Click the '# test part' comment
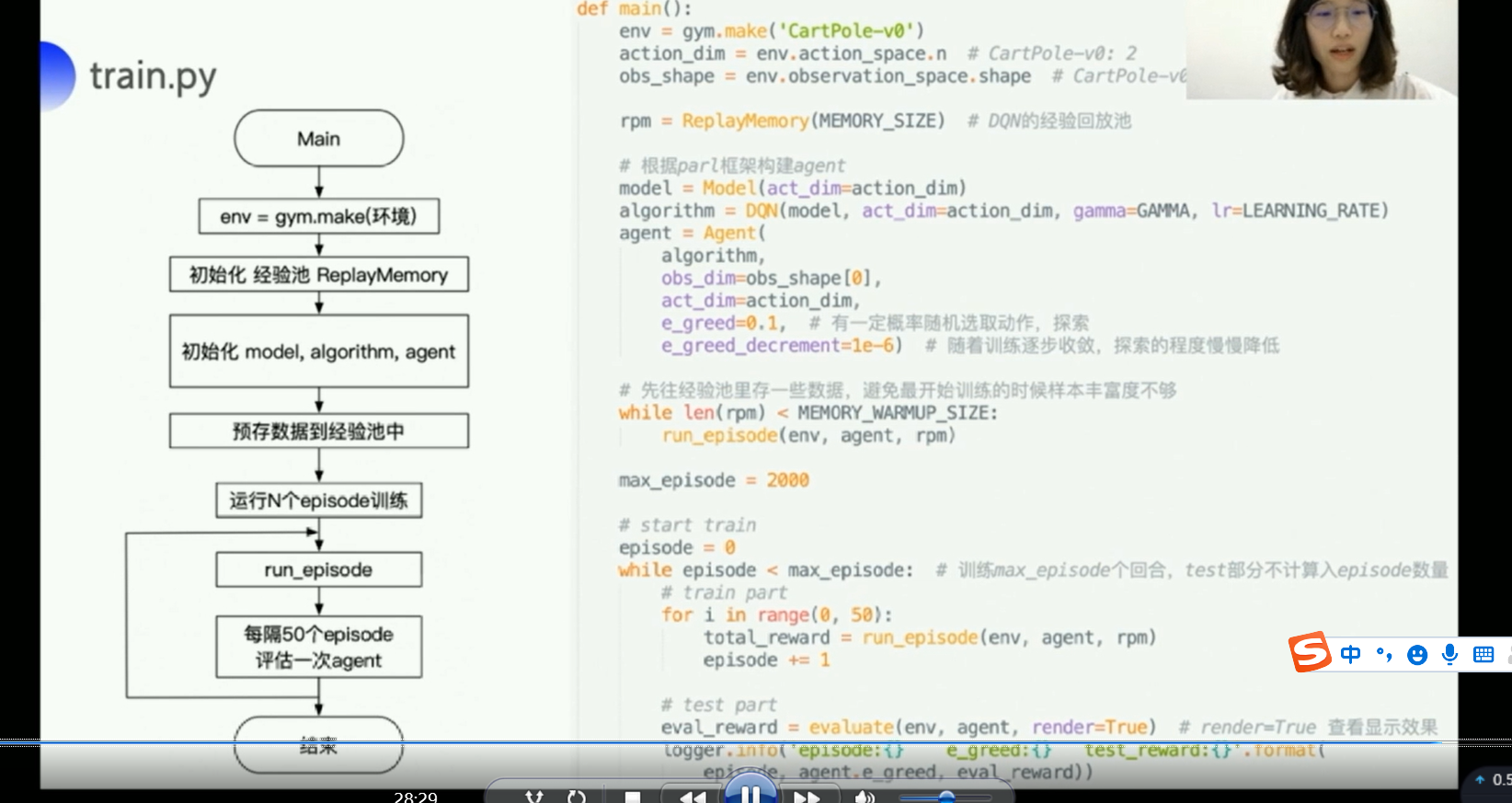1512x803 pixels. [x=718, y=705]
